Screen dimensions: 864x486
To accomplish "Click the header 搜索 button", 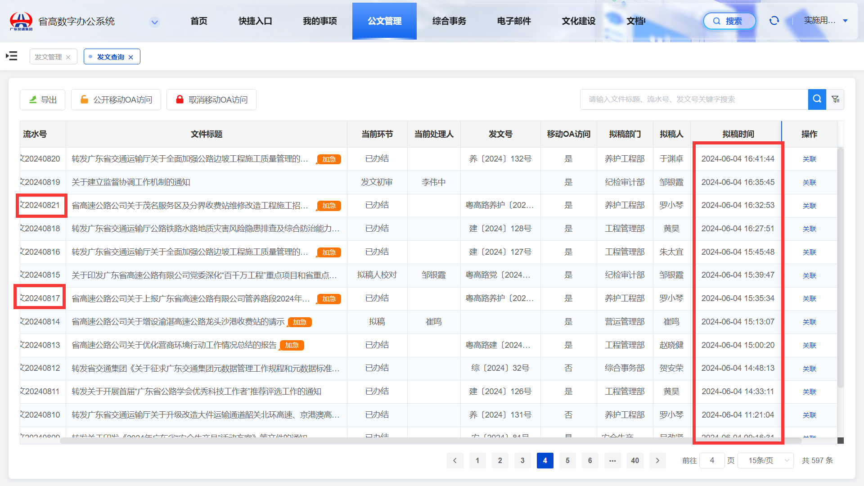I will (729, 21).
